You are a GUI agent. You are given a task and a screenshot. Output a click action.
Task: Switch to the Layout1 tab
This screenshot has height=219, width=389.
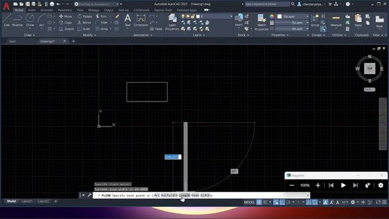27,201
